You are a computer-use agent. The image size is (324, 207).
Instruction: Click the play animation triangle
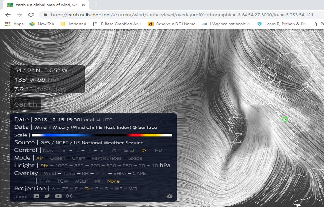tap(144, 151)
